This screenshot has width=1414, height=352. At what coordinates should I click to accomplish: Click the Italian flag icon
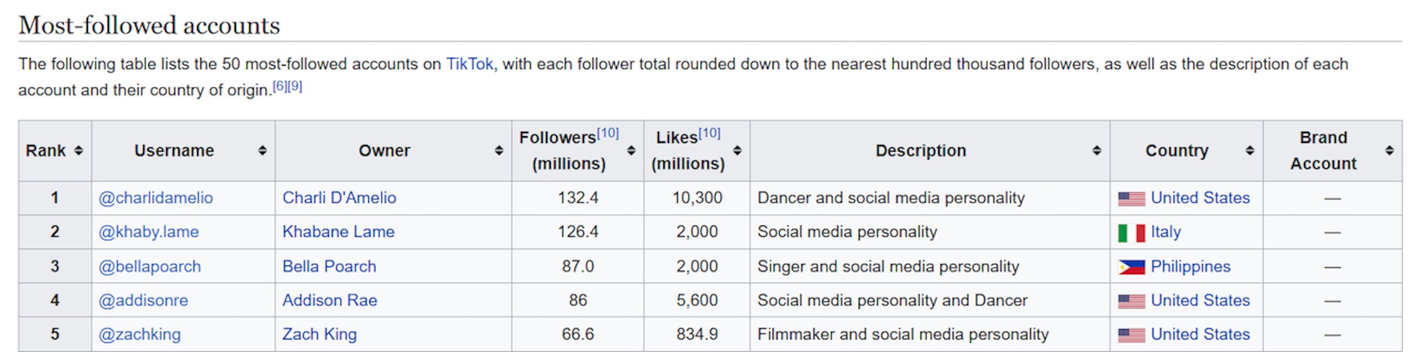pos(1131,233)
